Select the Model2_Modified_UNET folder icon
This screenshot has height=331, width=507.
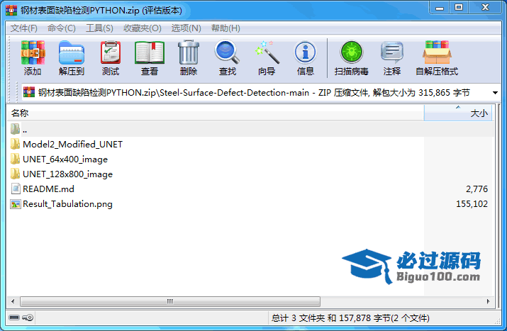(x=15, y=144)
